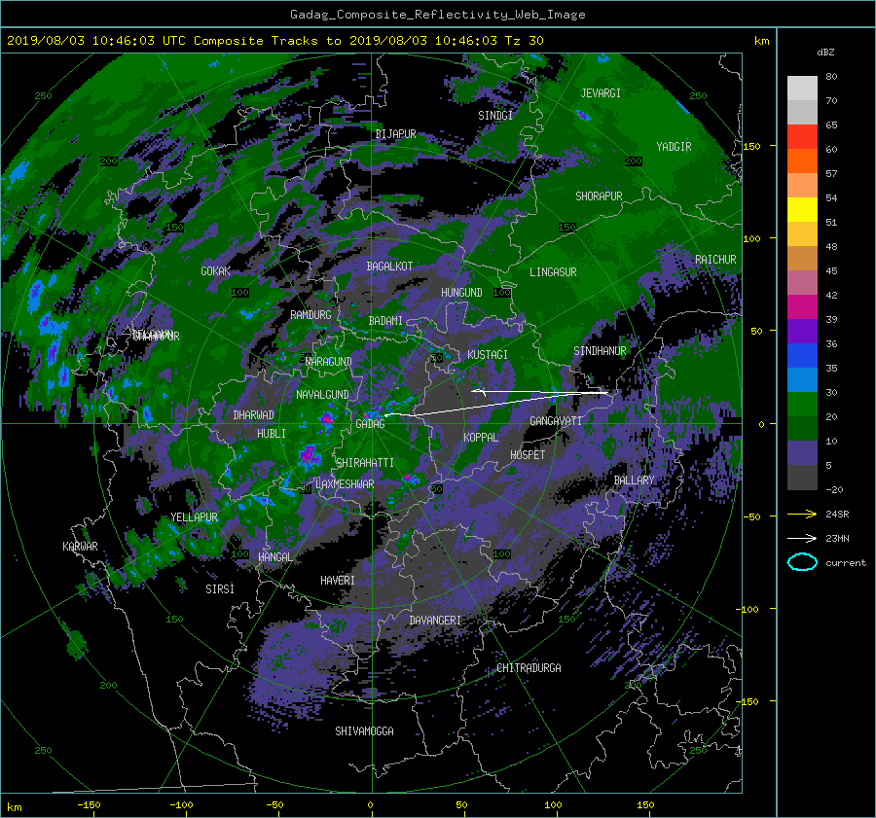This screenshot has width=876, height=818.
Task: Click the UTC timestamp header text
Action: (274, 40)
